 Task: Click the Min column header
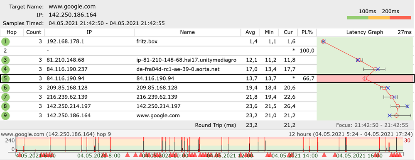click(x=270, y=32)
